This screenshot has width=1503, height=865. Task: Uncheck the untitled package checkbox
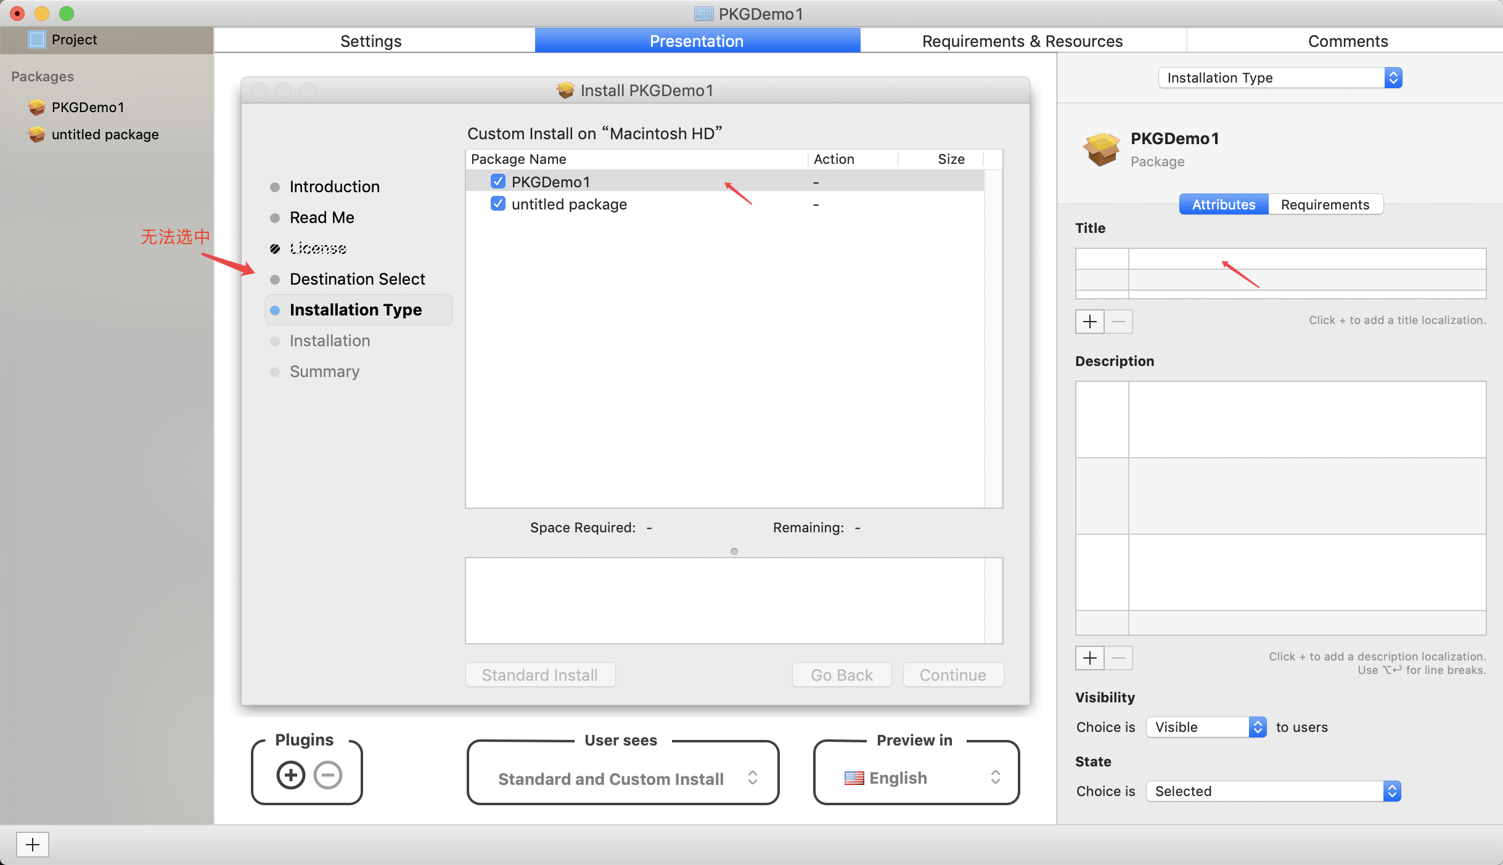[x=498, y=203]
